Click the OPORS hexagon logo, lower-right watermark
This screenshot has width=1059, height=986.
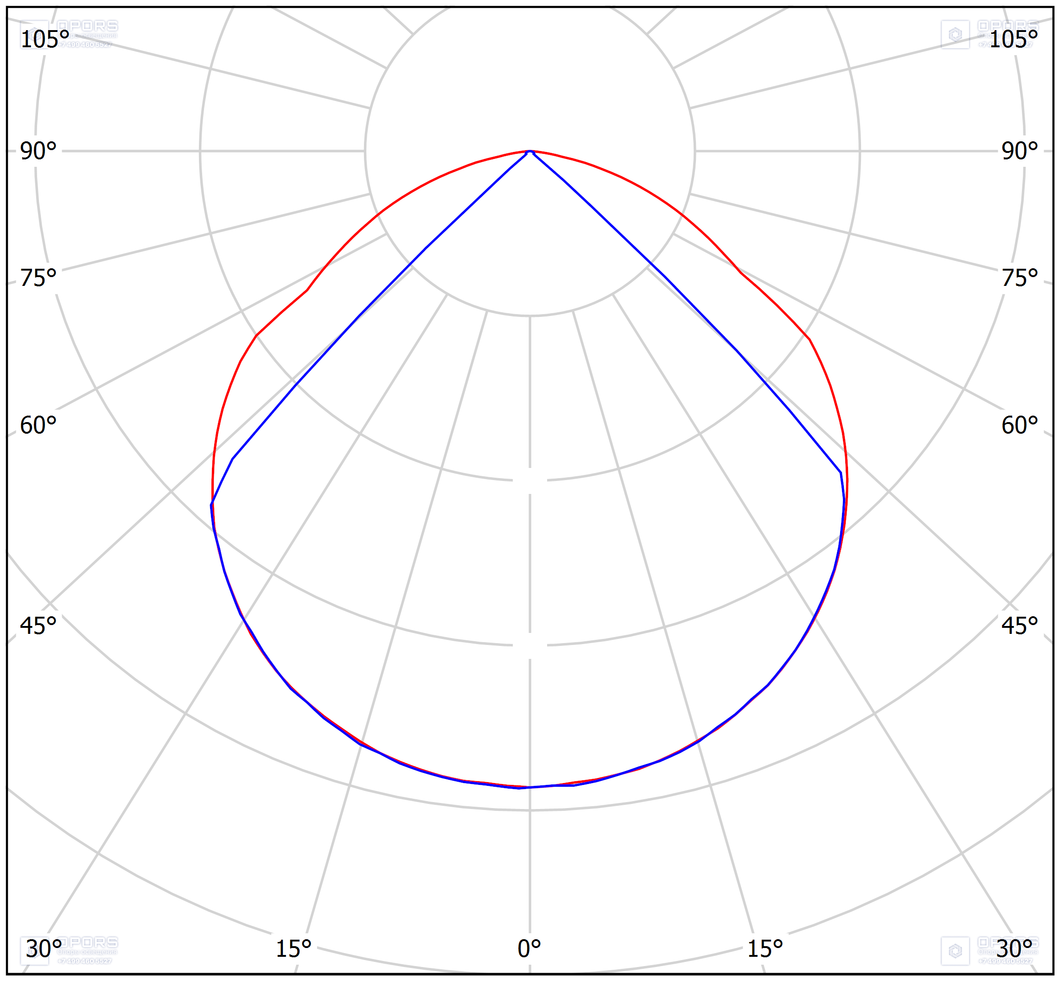(x=955, y=951)
